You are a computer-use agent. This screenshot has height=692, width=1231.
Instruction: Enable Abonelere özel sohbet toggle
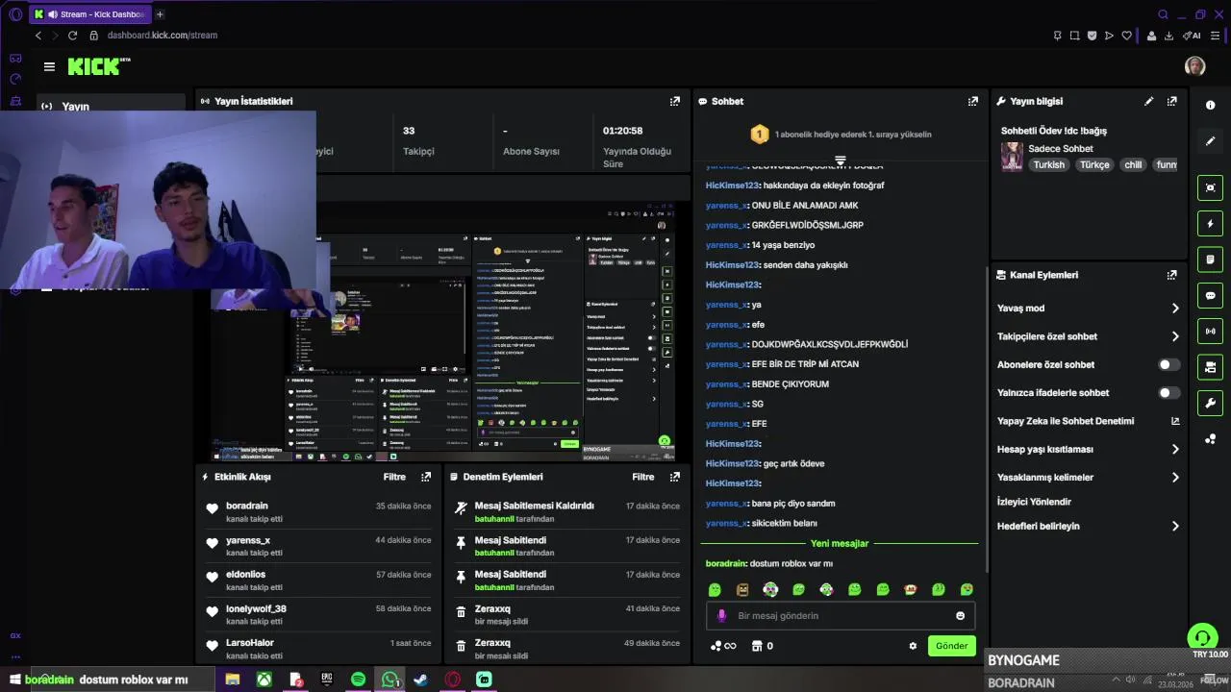[1168, 364]
